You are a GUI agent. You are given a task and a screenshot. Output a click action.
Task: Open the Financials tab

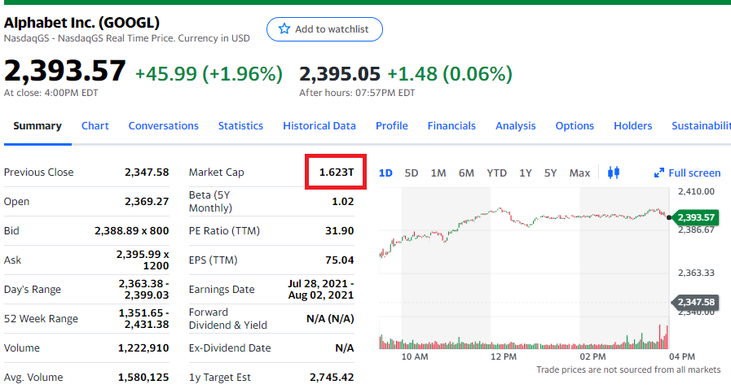[451, 125]
